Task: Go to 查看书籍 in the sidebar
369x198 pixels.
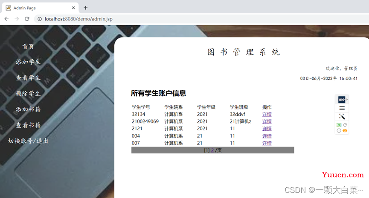Action: click(28, 125)
